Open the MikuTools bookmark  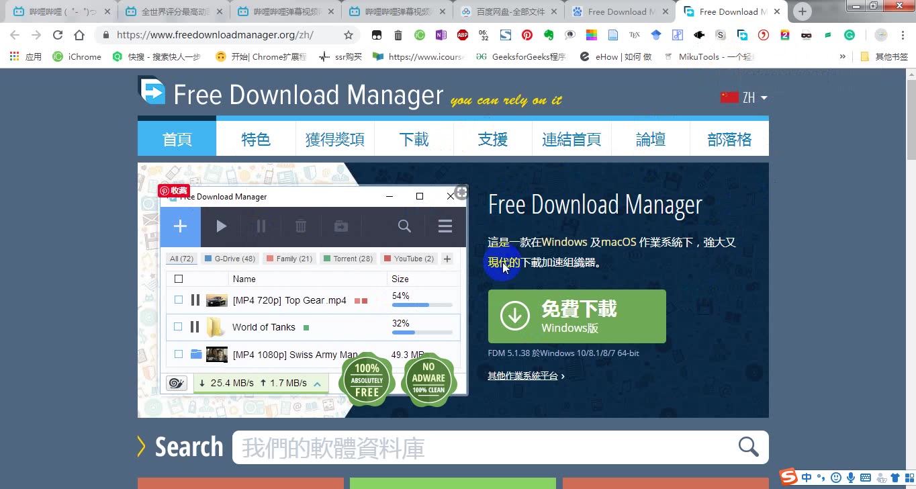710,56
